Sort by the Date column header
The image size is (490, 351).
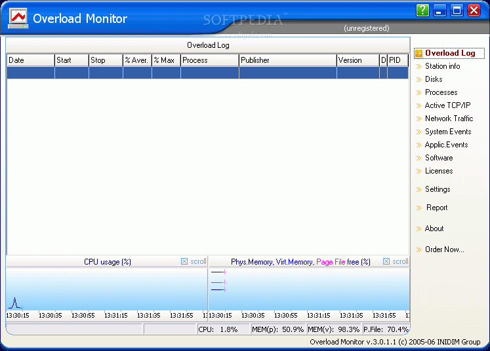tap(31, 60)
